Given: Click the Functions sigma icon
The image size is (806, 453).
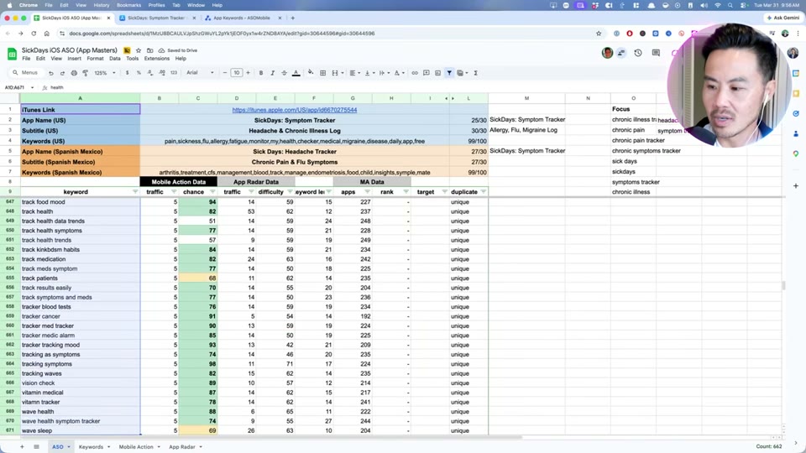Looking at the screenshot, I should click(475, 73).
